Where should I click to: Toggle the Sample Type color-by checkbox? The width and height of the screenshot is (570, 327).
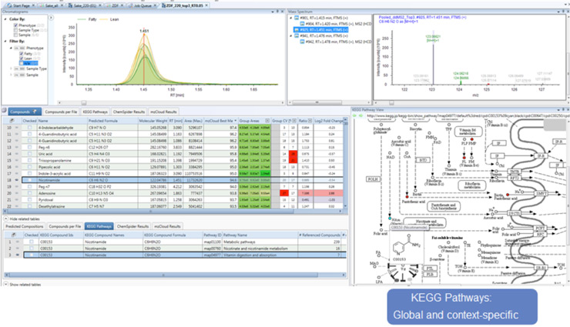(15, 30)
